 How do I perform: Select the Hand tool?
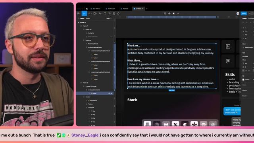tap(114, 14)
